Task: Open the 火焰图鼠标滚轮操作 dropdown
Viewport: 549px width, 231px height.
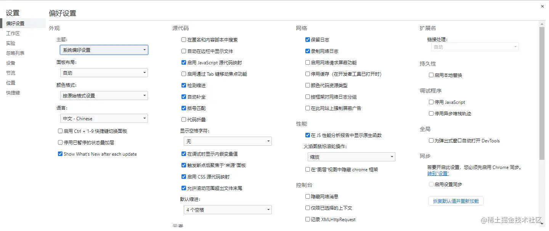Action: click(351, 156)
